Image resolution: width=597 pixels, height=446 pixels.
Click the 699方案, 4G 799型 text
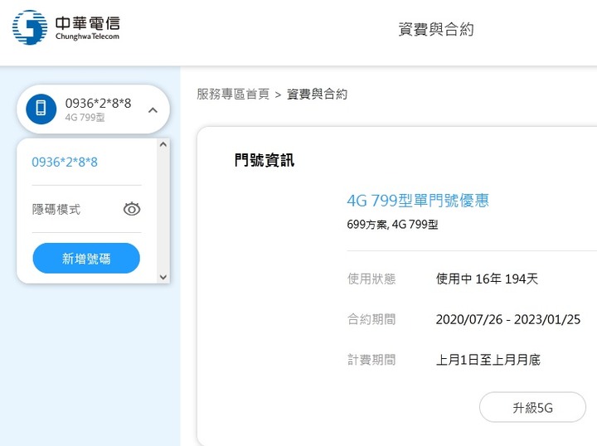(x=392, y=224)
